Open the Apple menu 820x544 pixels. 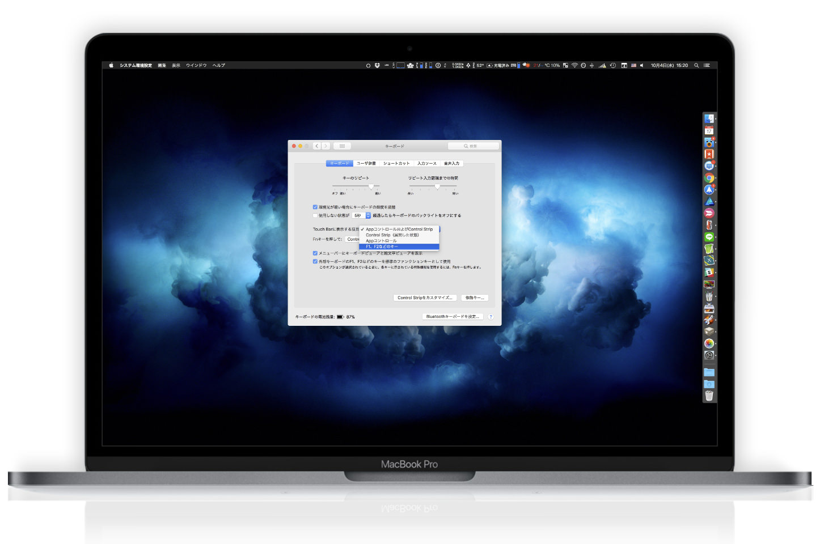(111, 65)
